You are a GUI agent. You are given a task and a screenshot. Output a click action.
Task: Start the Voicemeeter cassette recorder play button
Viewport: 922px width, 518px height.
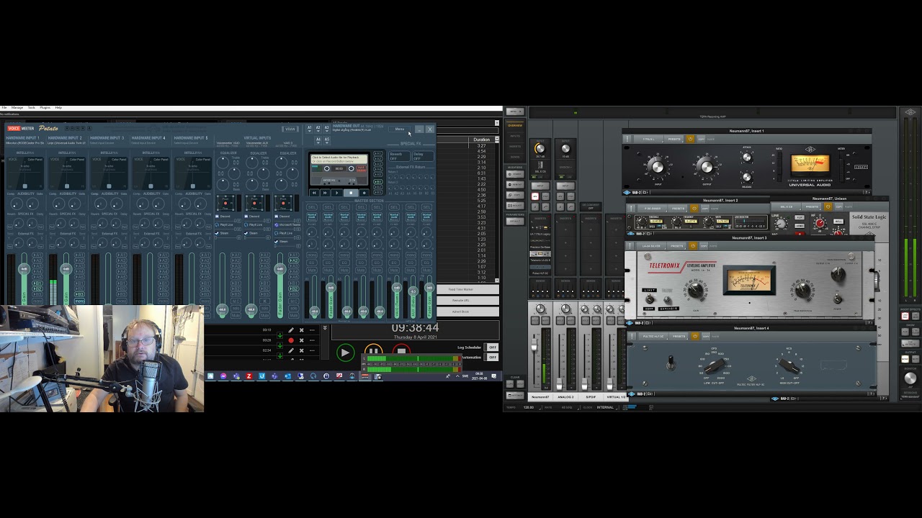coord(336,193)
